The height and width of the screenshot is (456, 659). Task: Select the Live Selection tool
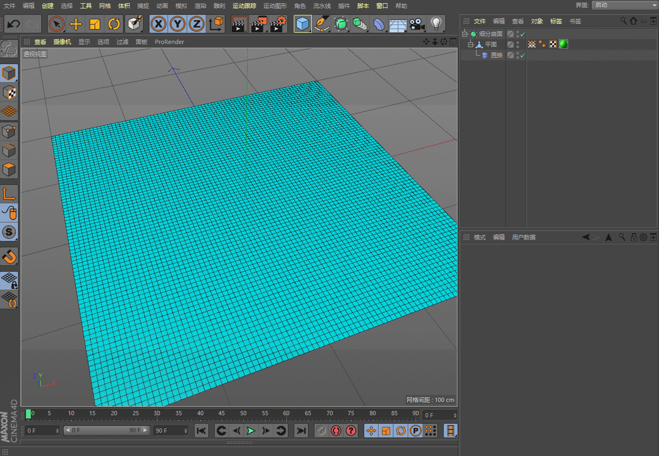pos(56,24)
